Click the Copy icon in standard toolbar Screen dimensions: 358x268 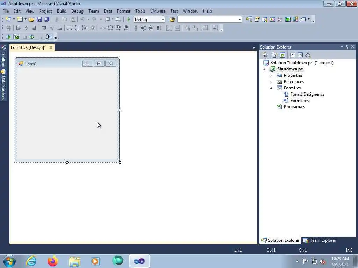click(x=65, y=20)
